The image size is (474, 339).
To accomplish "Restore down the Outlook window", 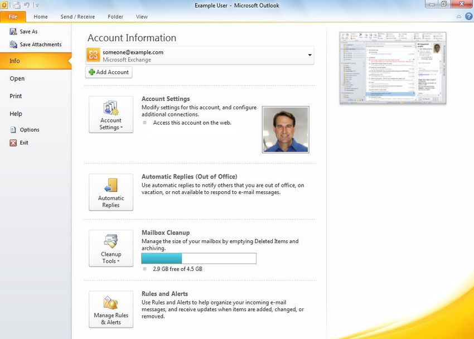I will 444,4.
